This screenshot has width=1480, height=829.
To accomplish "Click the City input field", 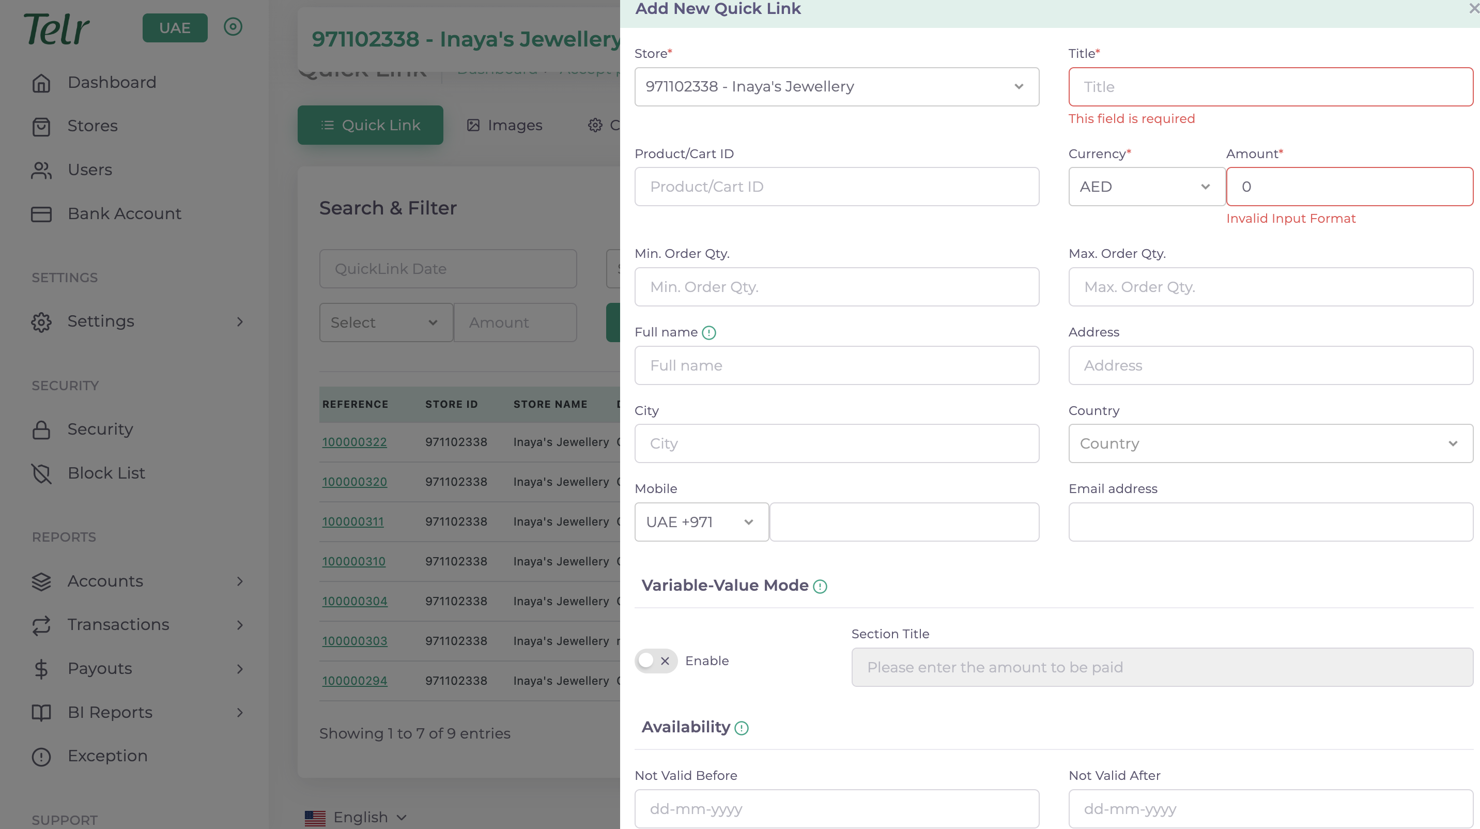I will point(837,443).
